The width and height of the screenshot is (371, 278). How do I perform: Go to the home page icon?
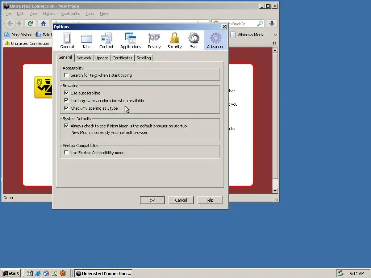43,24
